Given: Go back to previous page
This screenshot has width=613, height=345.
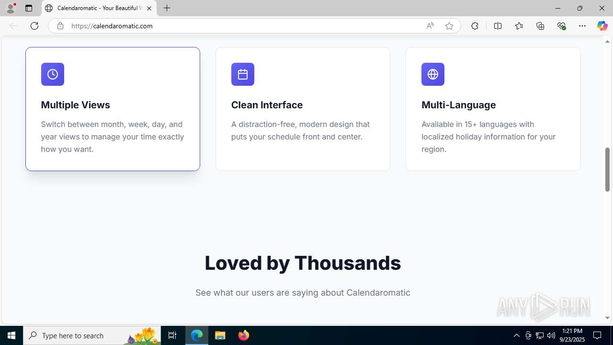Looking at the screenshot, I should coord(13,26).
